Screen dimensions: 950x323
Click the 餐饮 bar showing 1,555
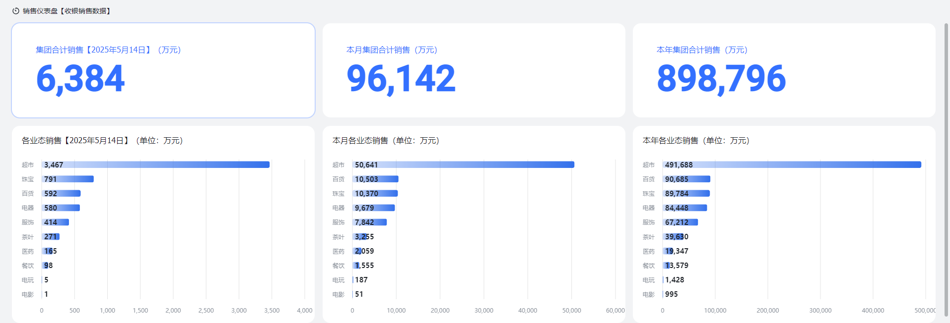[356, 266]
